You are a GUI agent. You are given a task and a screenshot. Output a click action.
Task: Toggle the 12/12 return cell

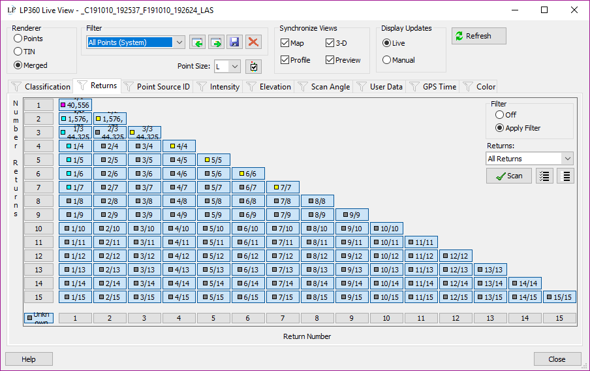[456, 256]
